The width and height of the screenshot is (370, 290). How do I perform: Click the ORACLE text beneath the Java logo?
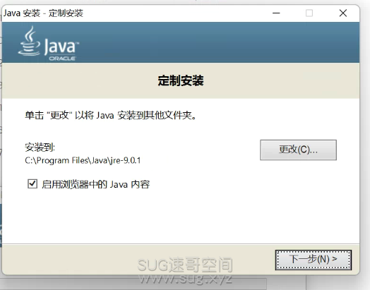(62, 59)
